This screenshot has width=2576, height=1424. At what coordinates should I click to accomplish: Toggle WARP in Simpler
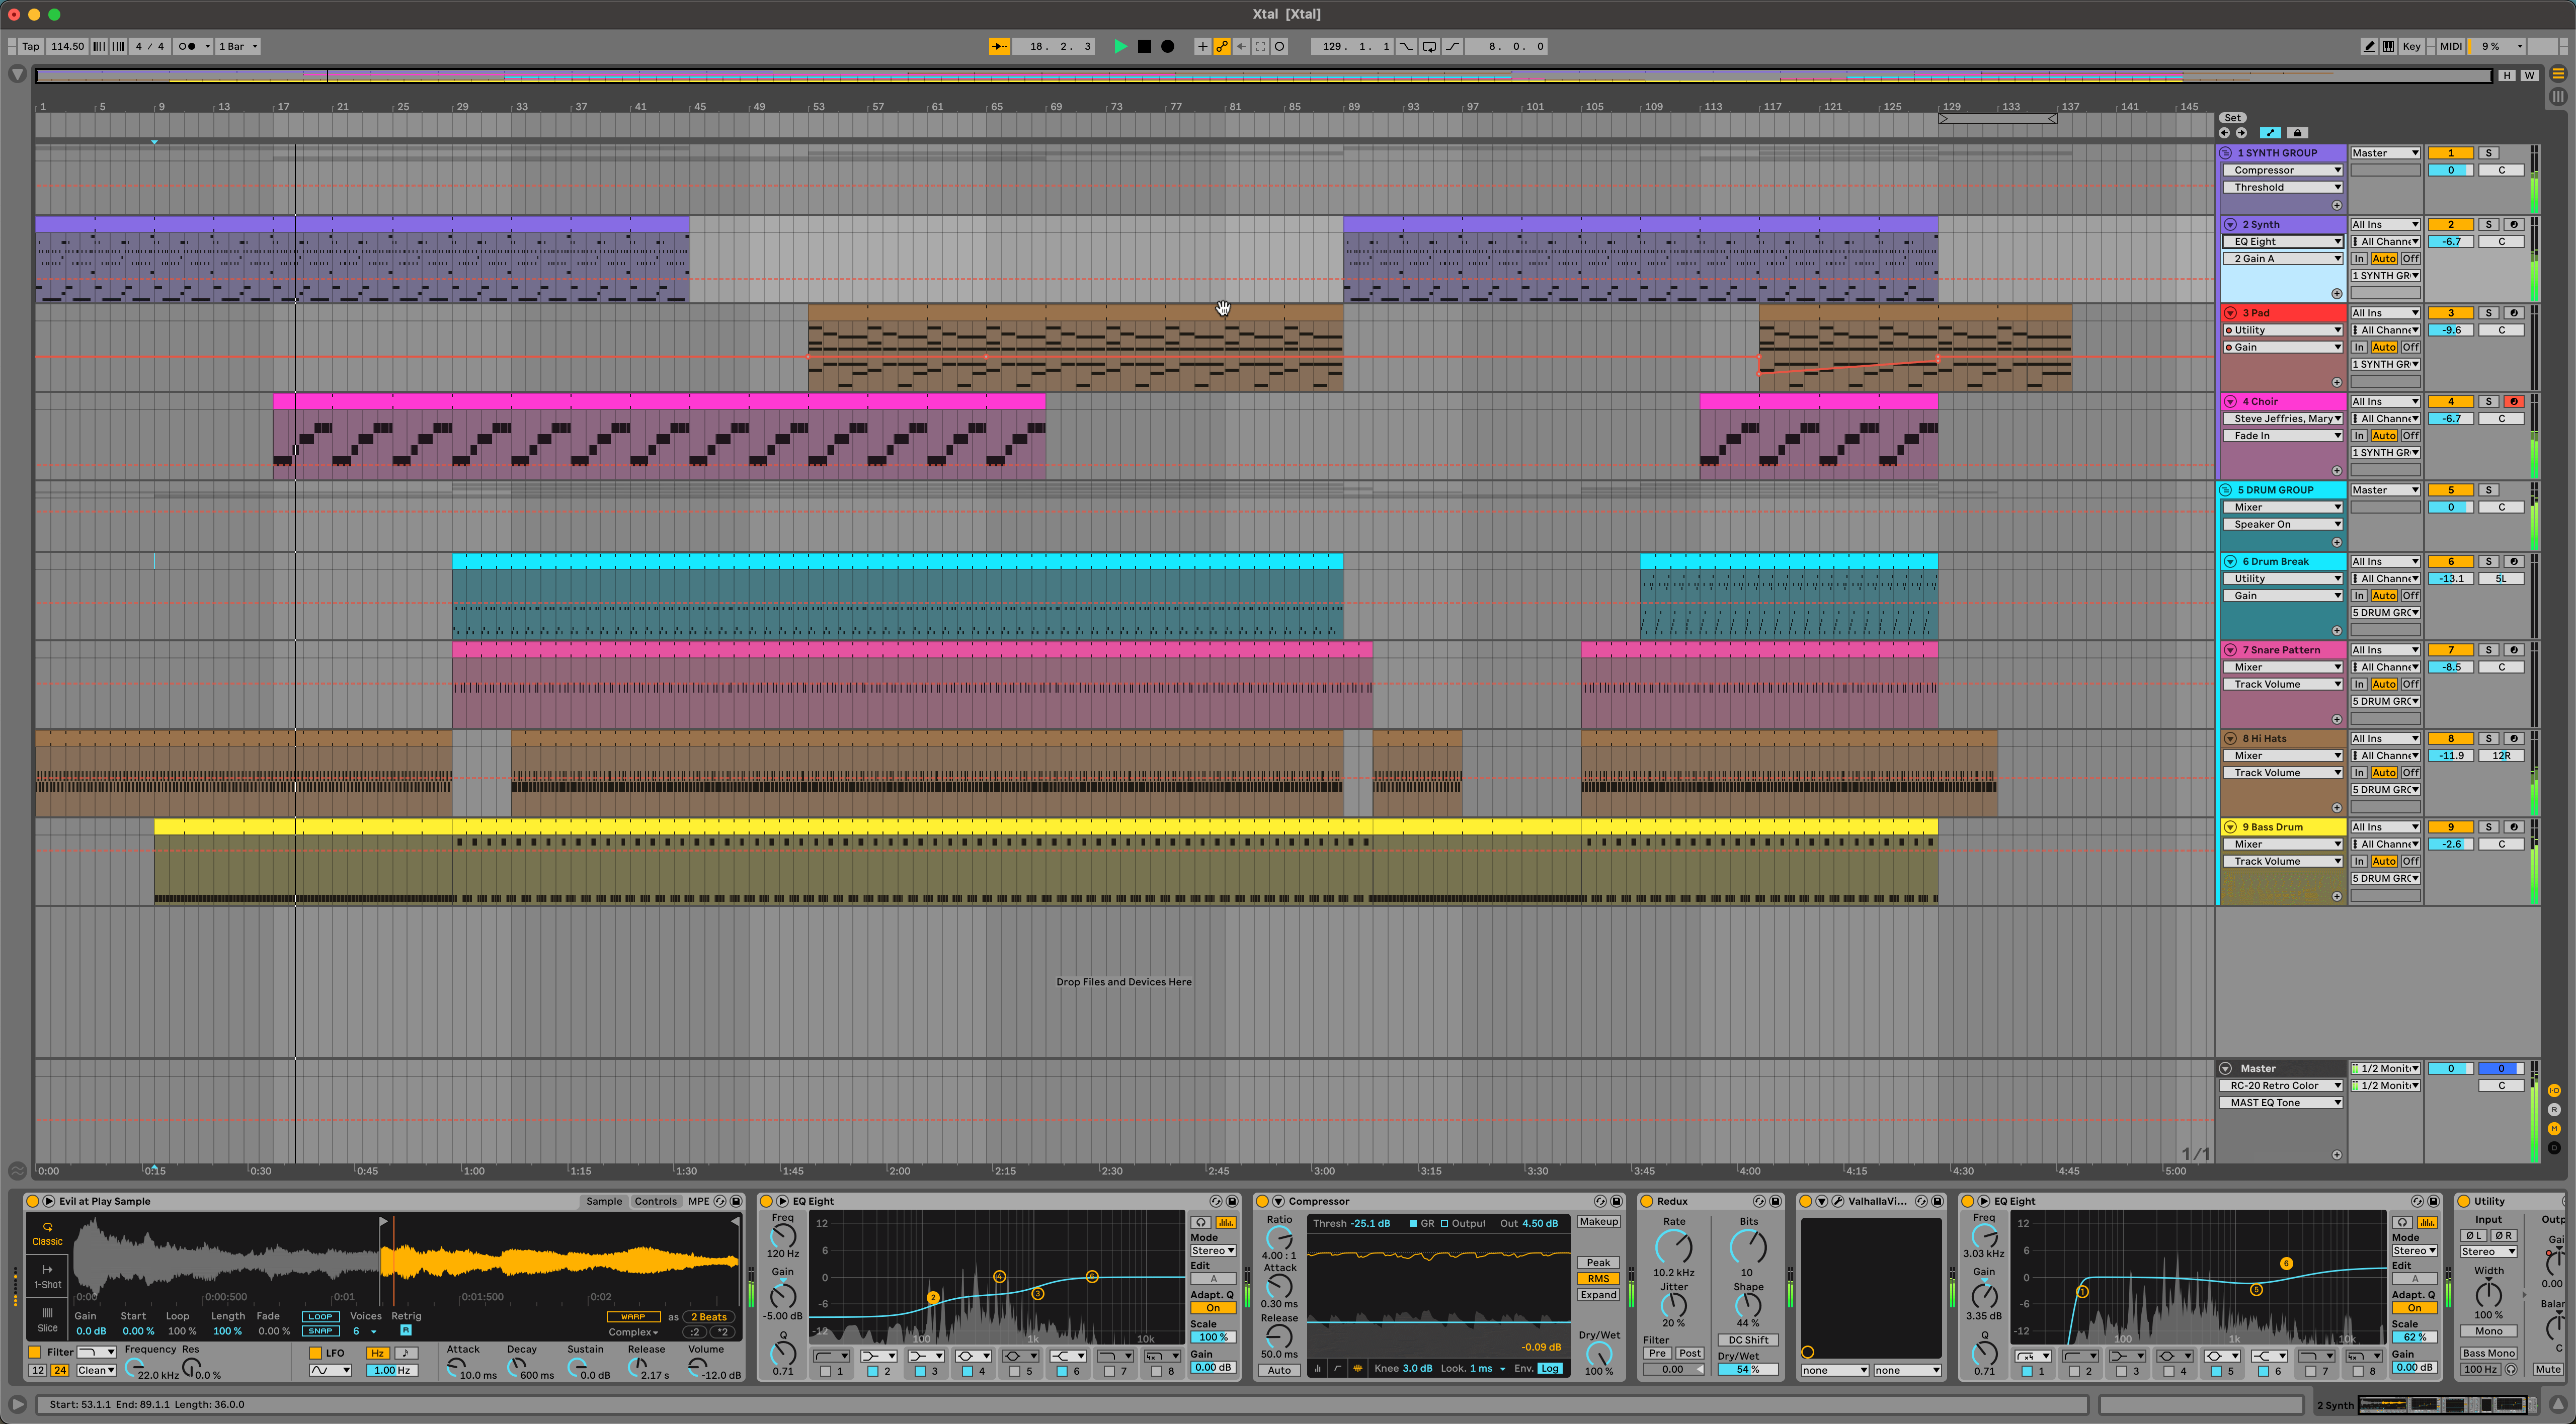tap(633, 1316)
